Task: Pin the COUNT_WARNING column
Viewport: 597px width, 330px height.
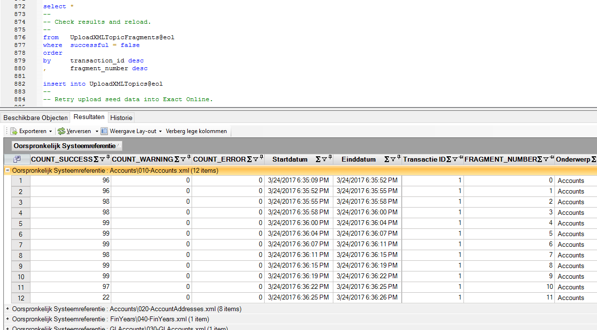Action: [x=189, y=158]
